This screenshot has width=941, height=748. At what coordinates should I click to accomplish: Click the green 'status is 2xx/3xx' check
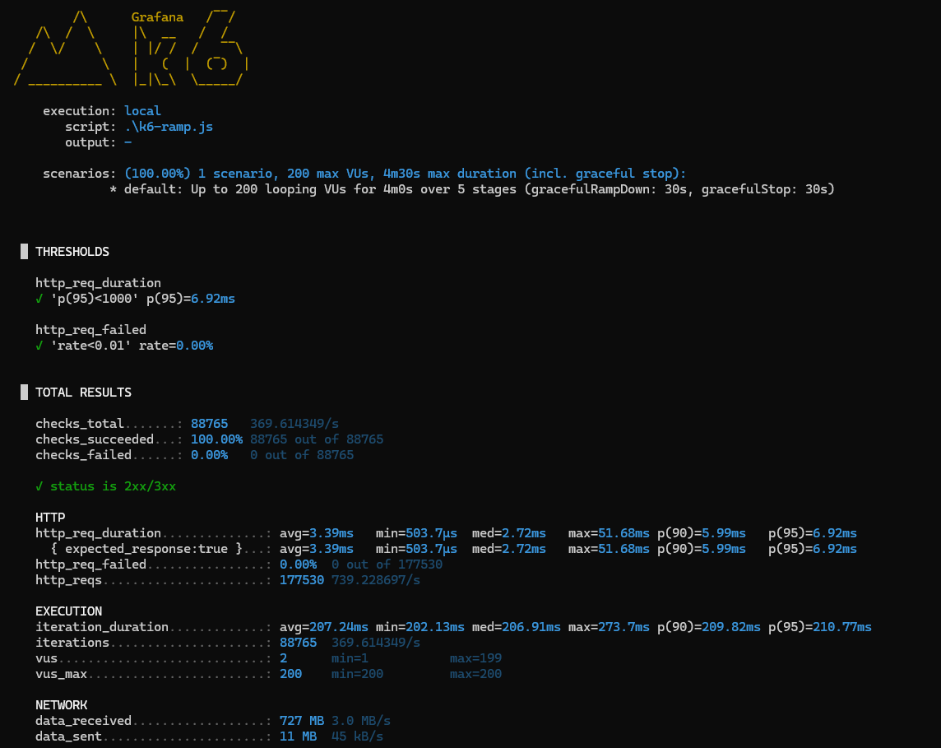click(105, 486)
